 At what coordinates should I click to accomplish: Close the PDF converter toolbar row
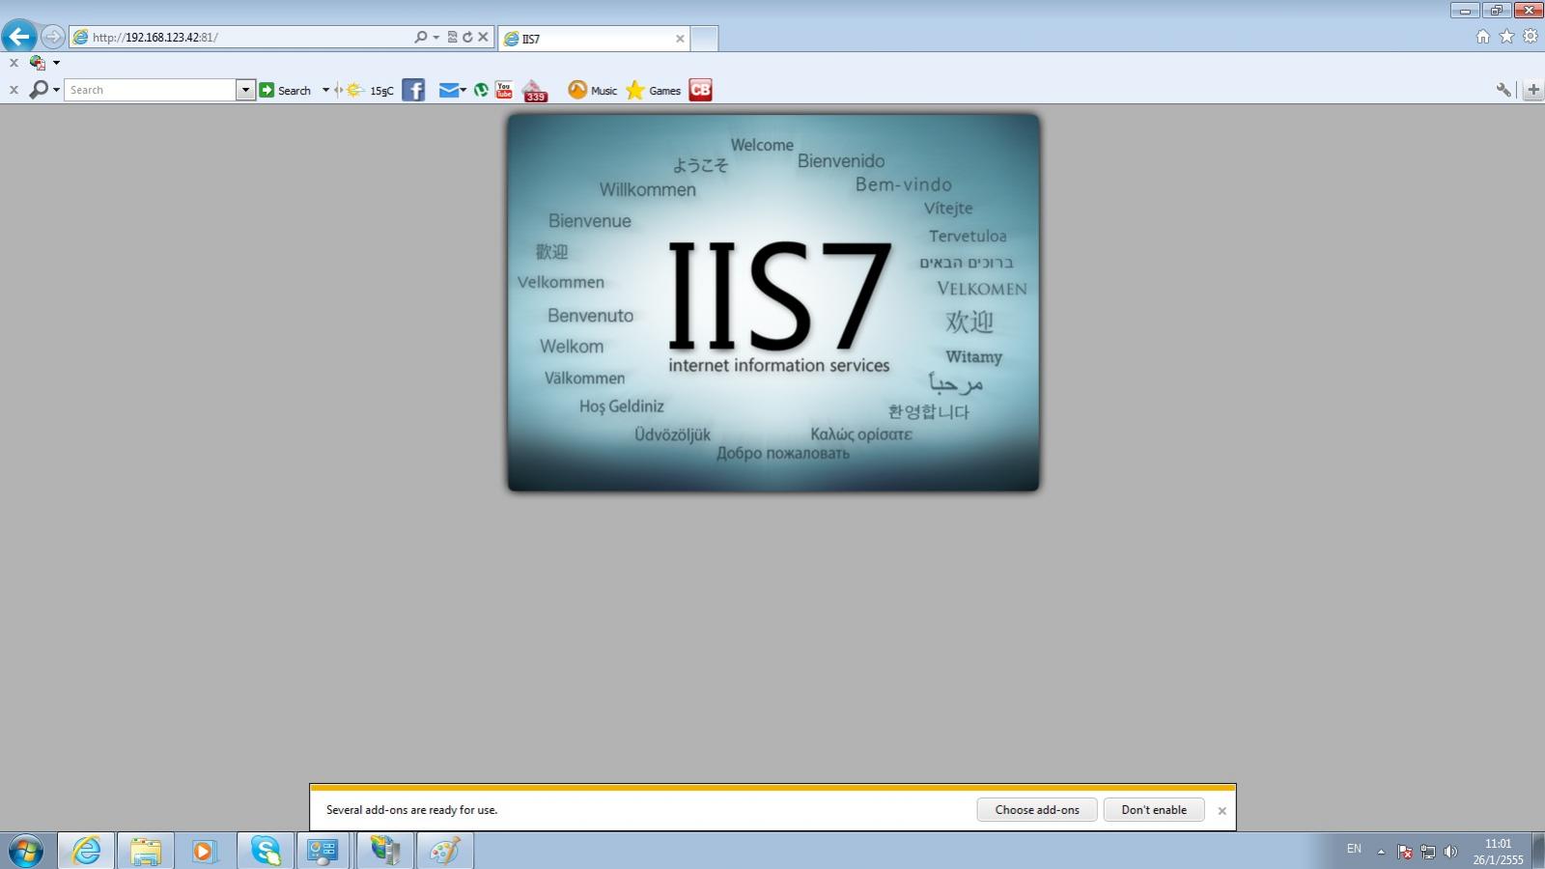(14, 63)
